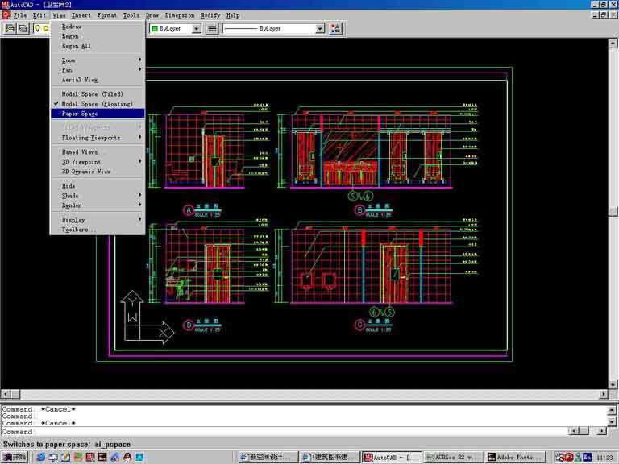Image resolution: width=619 pixels, height=464 pixels.
Task: Open the Linetype button beside the color dropdown
Action: 212,28
